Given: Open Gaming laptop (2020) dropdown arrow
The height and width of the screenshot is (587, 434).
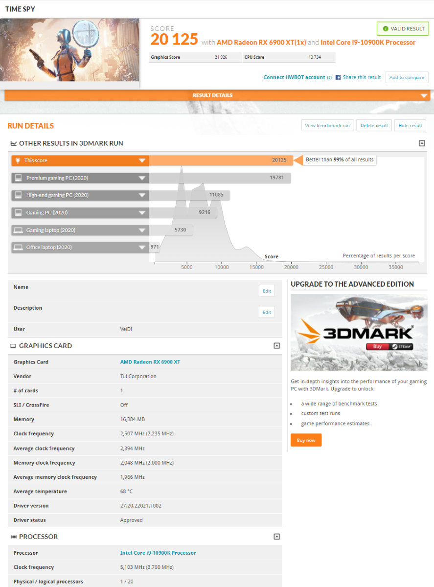Looking at the screenshot, I should (x=142, y=230).
